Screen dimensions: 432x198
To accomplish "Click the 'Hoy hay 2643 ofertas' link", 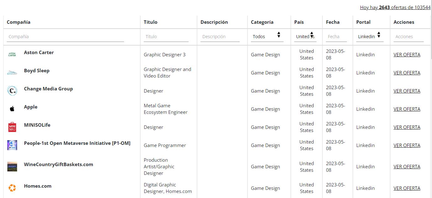I will [x=395, y=8].
